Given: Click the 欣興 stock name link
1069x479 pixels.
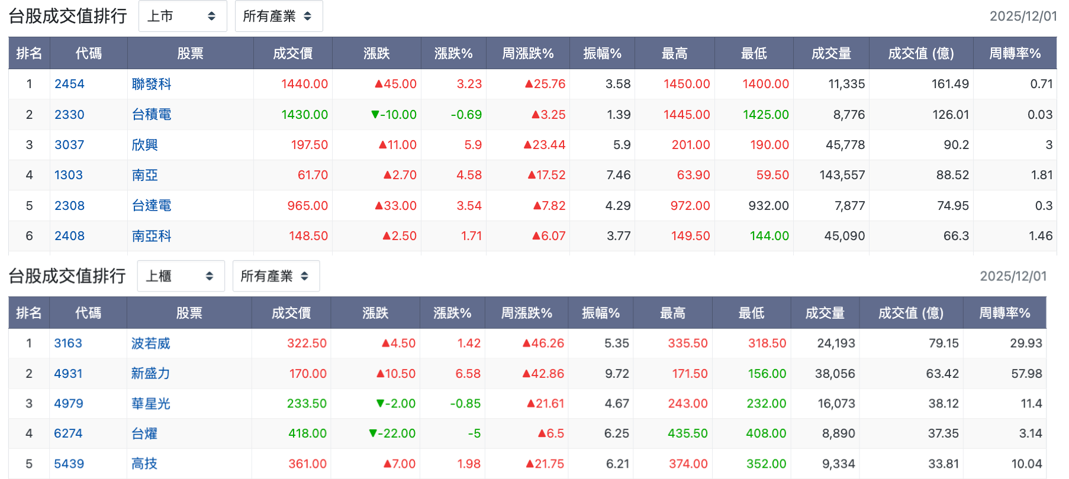Looking at the screenshot, I should coord(144,145).
